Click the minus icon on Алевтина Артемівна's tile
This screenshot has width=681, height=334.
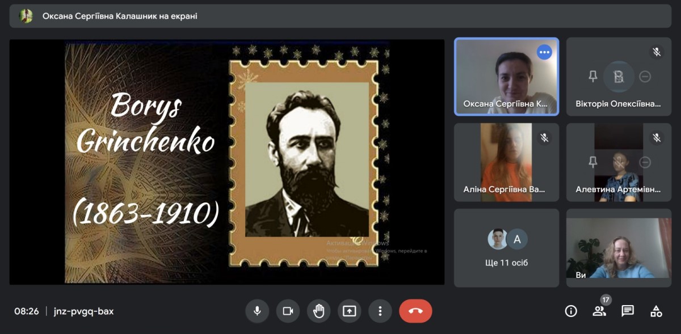[645, 163]
